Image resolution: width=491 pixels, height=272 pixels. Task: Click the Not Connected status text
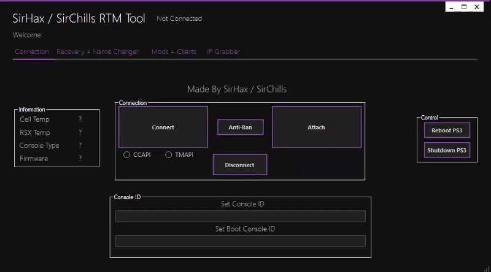pyautogui.click(x=179, y=18)
